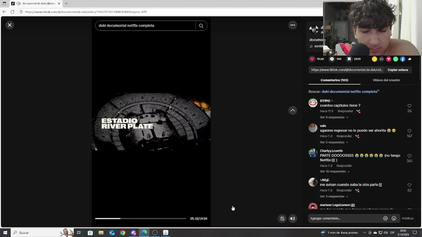Reply to the 'cuantos capítulos tiene ?' comment

345,111
